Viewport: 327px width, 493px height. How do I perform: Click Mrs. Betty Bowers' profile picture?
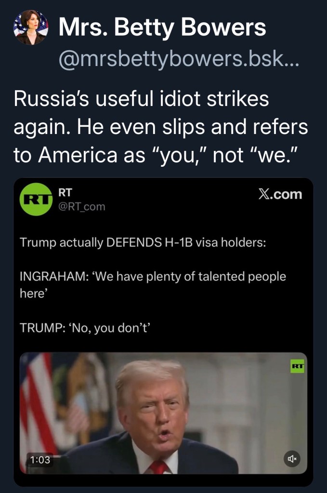pyautogui.click(x=31, y=27)
